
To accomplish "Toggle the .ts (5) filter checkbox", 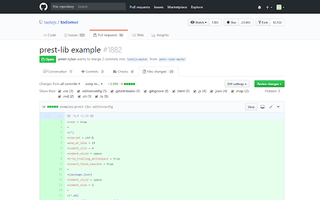I will click(96, 96).
